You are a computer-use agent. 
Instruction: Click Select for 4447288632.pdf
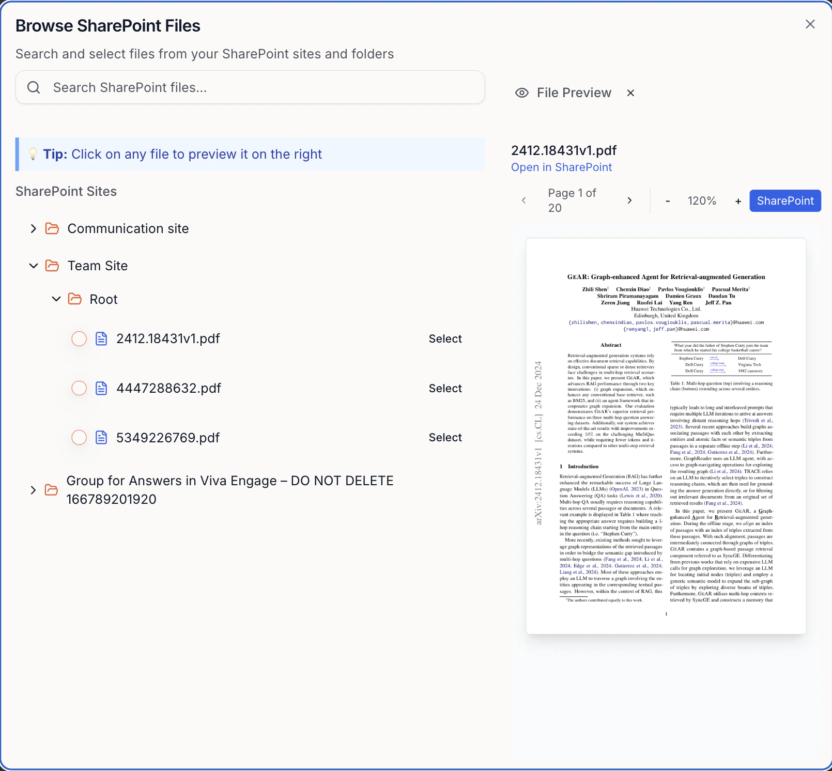(445, 388)
